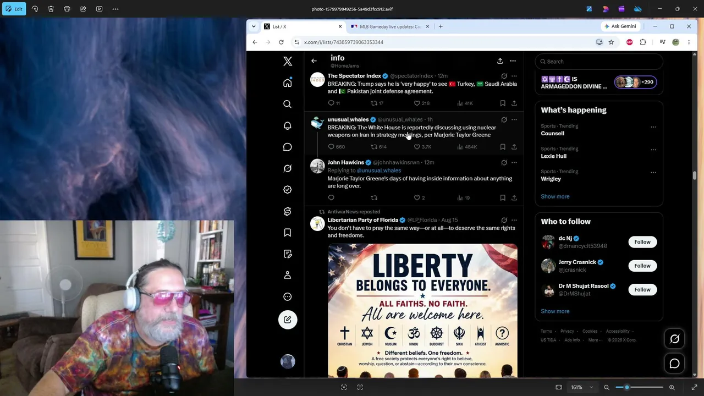Open Chrome media controls icon
The height and width of the screenshot is (396, 704).
tap(662, 42)
